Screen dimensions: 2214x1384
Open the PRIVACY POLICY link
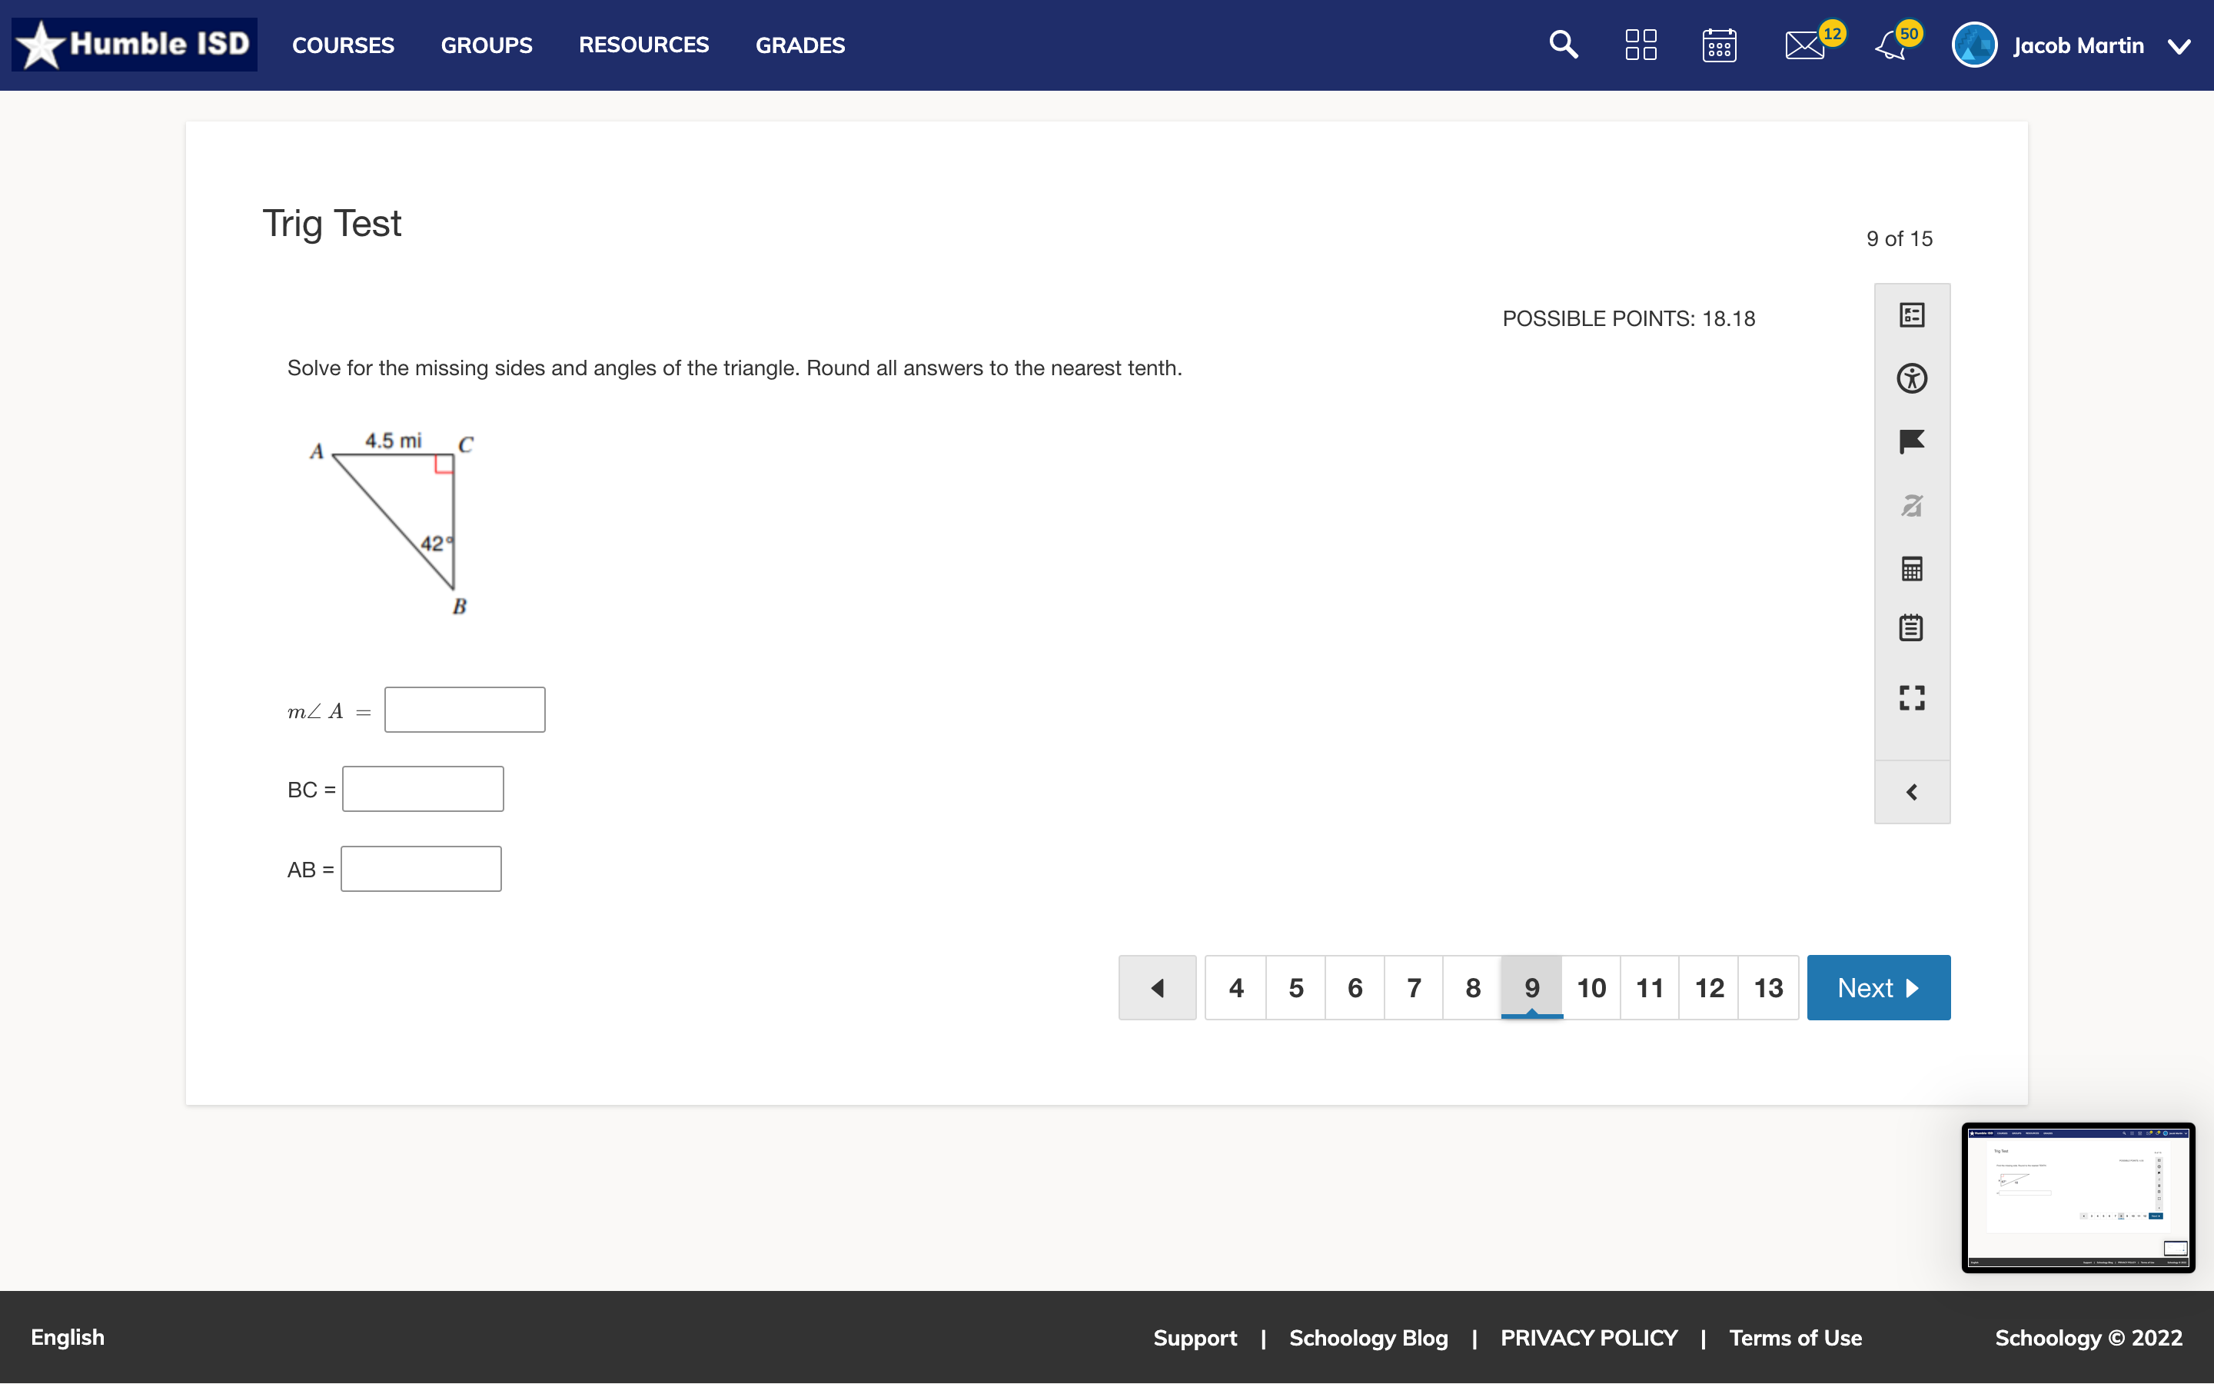click(x=1589, y=1337)
